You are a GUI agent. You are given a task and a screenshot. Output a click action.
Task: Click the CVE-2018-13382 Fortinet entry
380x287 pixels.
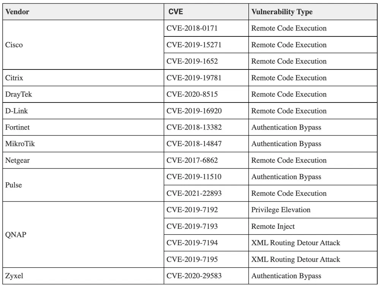pyautogui.click(x=194, y=128)
